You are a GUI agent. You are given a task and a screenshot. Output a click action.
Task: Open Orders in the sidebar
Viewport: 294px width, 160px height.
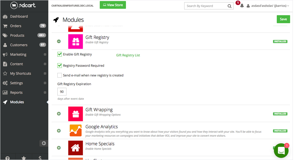pyautogui.click(x=16, y=26)
